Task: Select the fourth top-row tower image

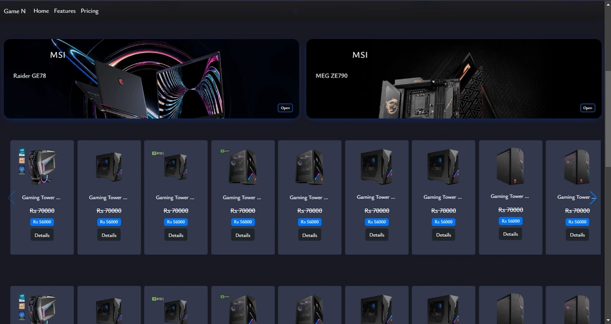Action: click(x=239, y=167)
